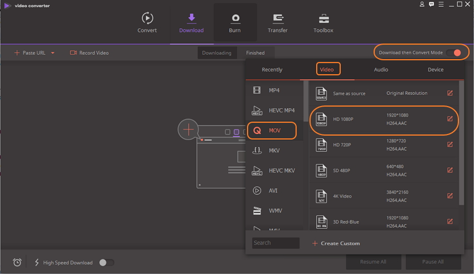474x274 pixels.
Task: Switch to the Download section
Action: tap(191, 23)
